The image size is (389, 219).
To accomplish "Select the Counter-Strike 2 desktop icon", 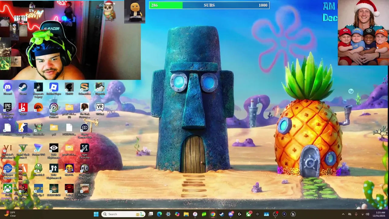I will 23,131.
